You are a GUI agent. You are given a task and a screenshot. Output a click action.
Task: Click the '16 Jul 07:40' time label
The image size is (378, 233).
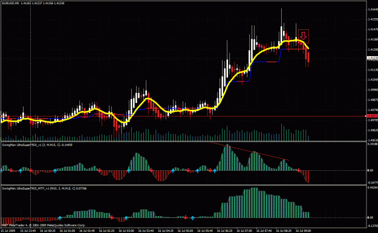pyautogui.click(x=264, y=231)
